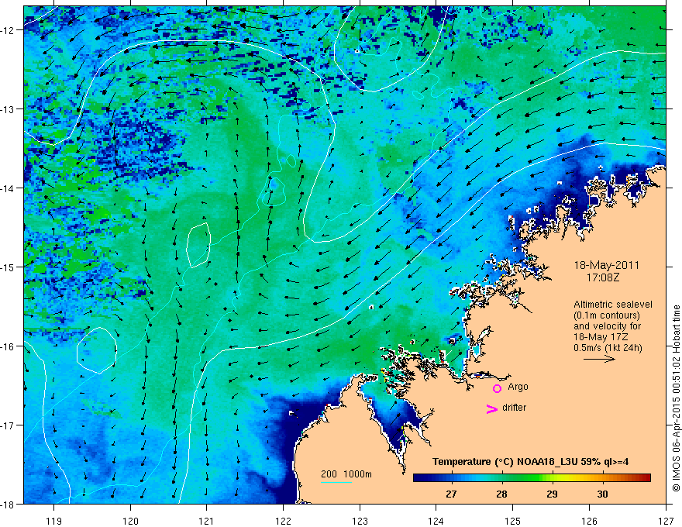Click latitude axis label -16
Viewport: 682px width, 527px height.
point(9,346)
